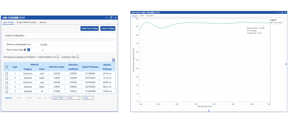Click the Match Angle gear settings icon
Screen dimensions: 289x113
[25, 50]
